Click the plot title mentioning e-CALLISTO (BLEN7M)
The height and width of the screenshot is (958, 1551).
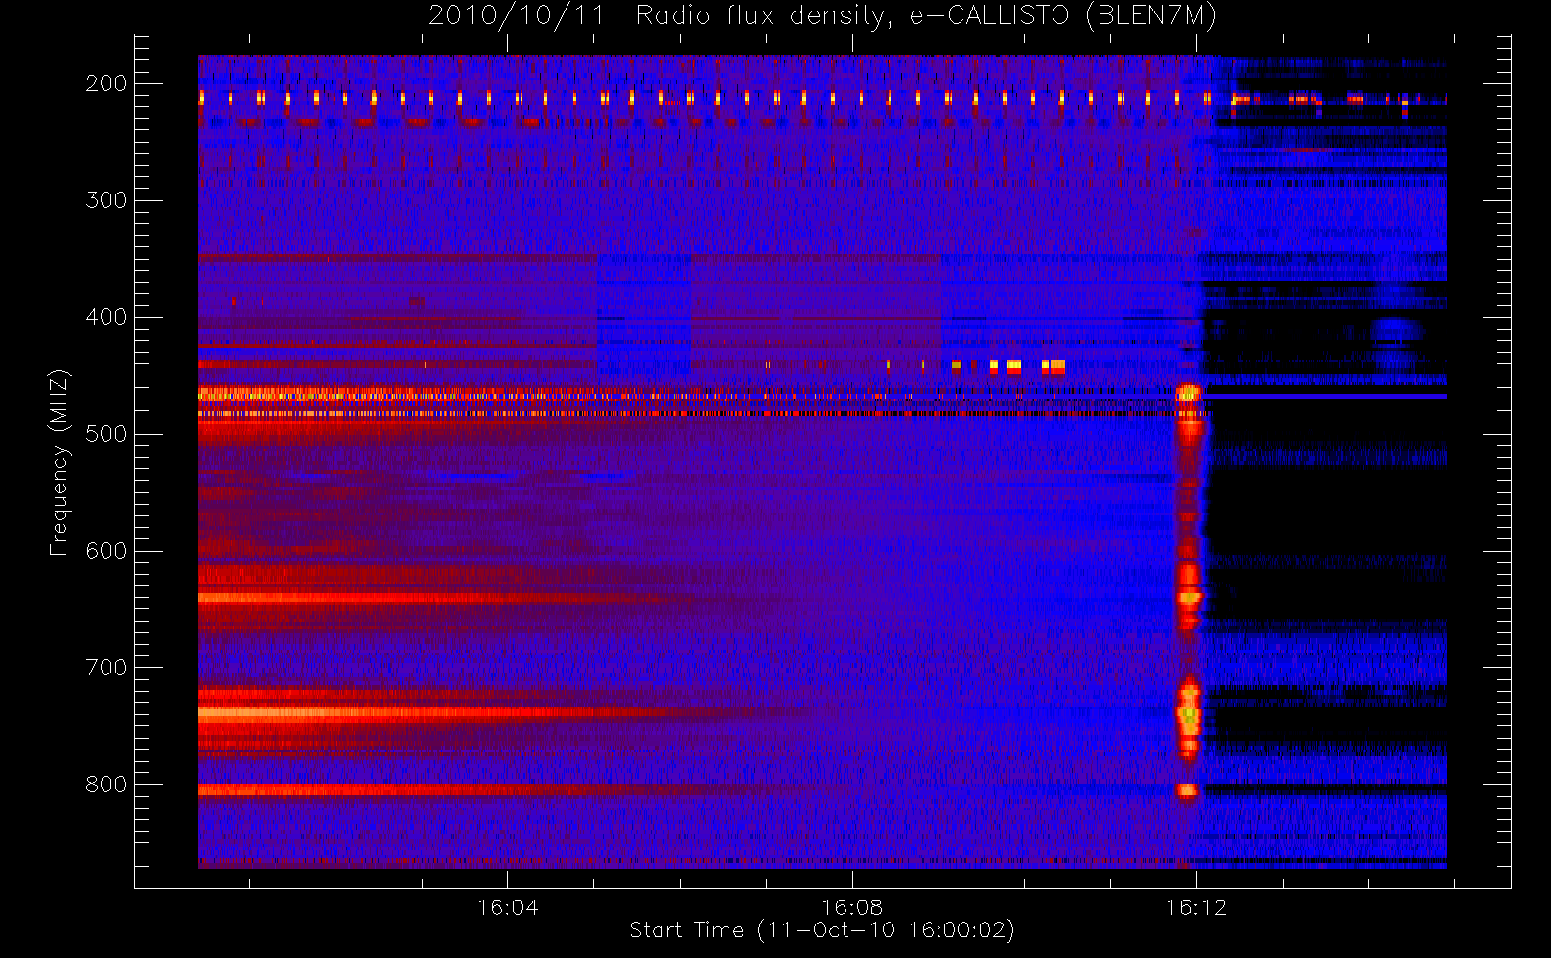[822, 16]
